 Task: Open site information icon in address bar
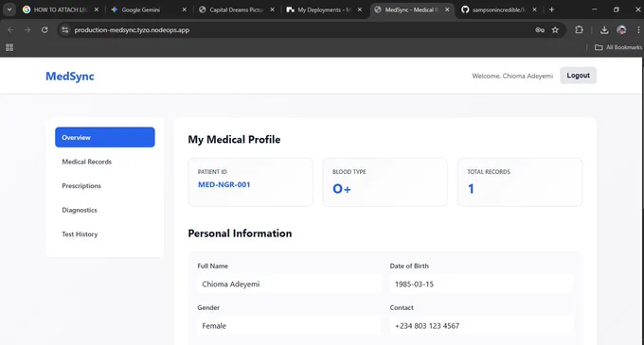pyautogui.click(x=65, y=30)
